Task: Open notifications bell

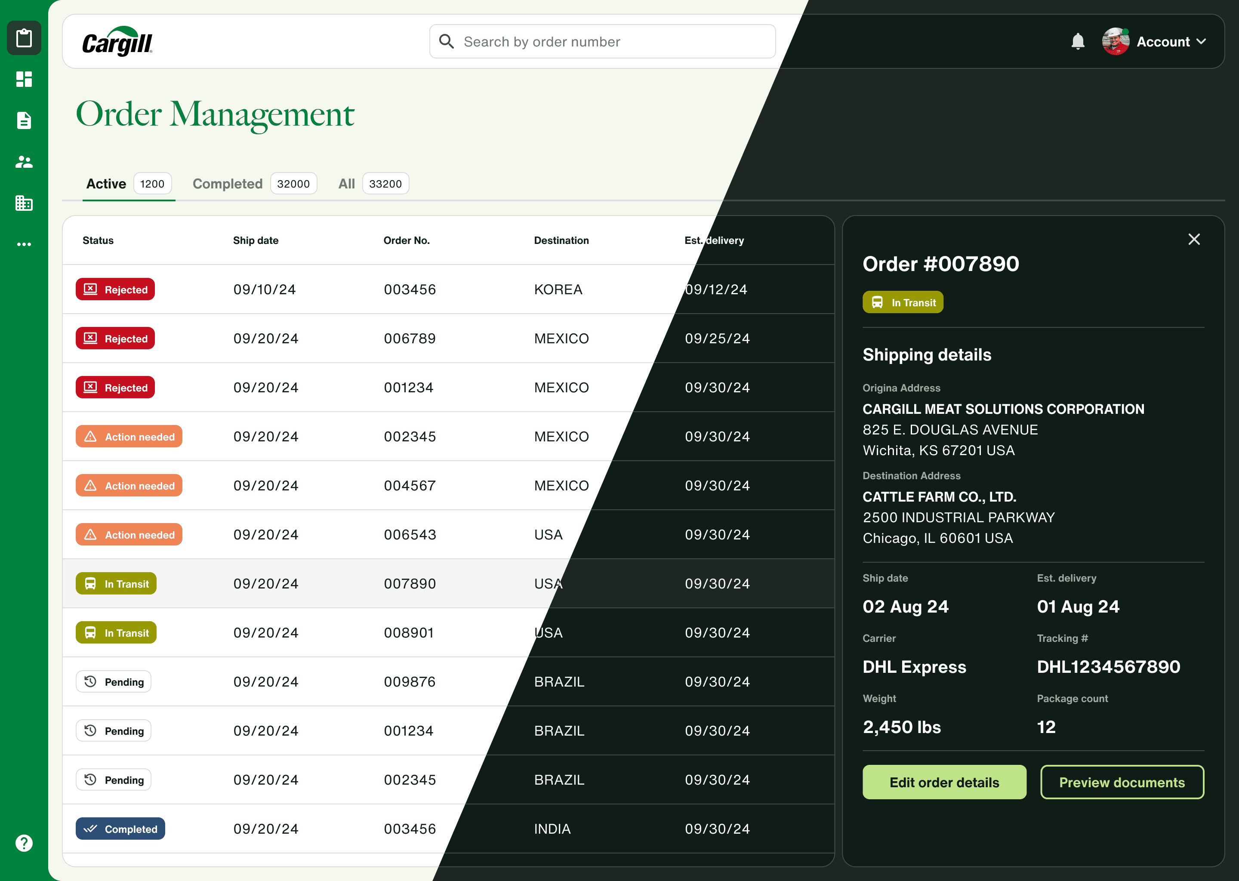Action: coord(1078,41)
